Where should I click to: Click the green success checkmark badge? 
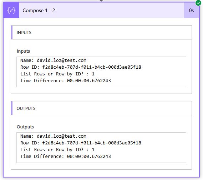(198, 3)
